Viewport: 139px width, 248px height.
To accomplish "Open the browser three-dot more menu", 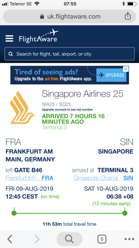I will pos(129,239).
